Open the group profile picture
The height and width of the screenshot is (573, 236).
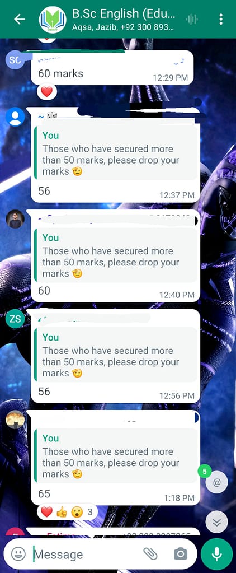tap(53, 20)
